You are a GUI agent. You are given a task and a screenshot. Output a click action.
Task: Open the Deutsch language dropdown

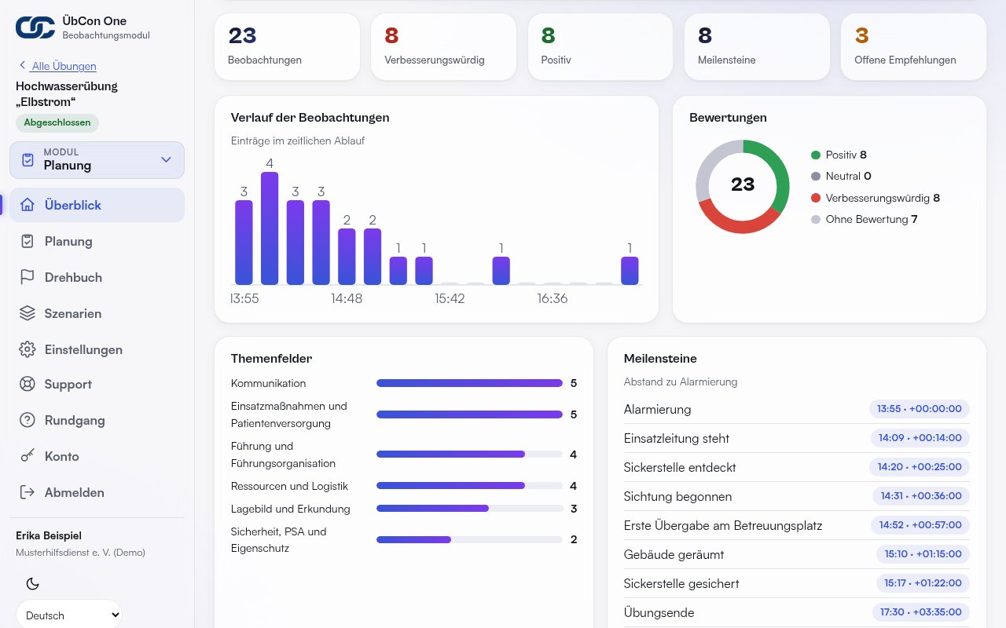pyautogui.click(x=69, y=615)
